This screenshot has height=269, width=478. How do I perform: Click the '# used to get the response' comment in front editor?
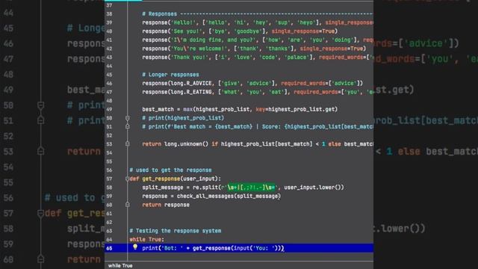click(170, 170)
